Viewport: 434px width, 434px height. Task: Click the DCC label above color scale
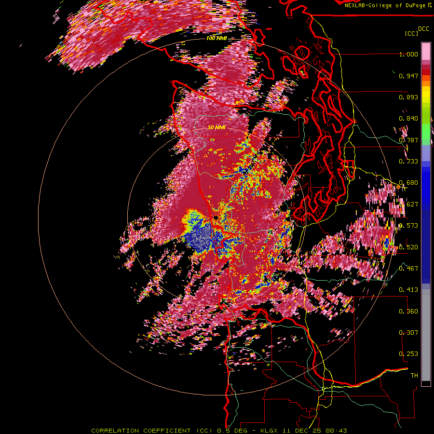(423, 29)
